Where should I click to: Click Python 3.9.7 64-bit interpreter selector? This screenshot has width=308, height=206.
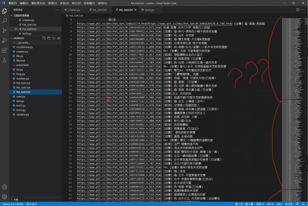pos(13,204)
